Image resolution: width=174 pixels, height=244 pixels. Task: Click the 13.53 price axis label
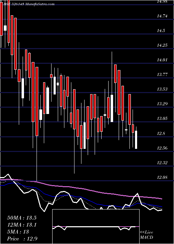pos(163,89)
